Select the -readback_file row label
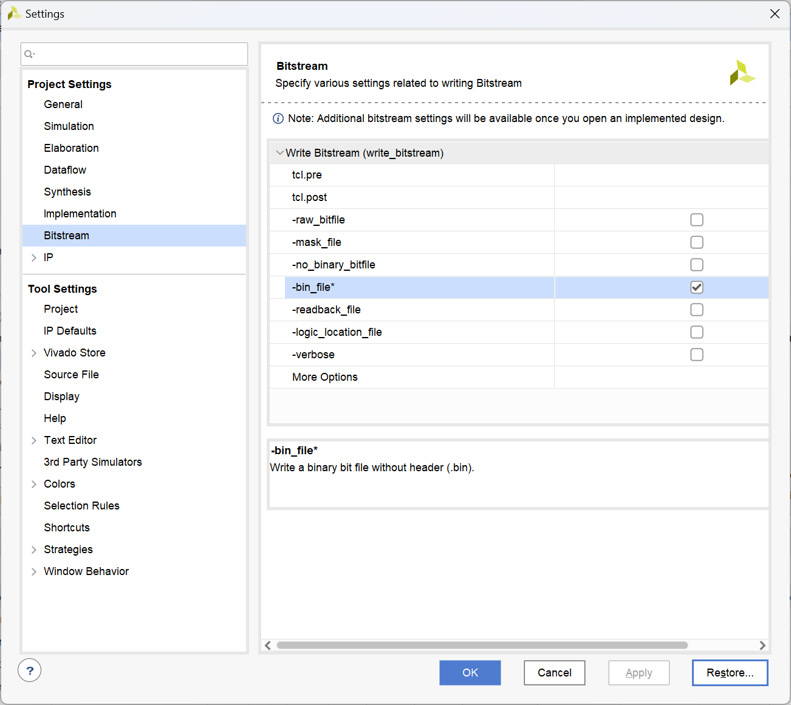 [x=326, y=310]
